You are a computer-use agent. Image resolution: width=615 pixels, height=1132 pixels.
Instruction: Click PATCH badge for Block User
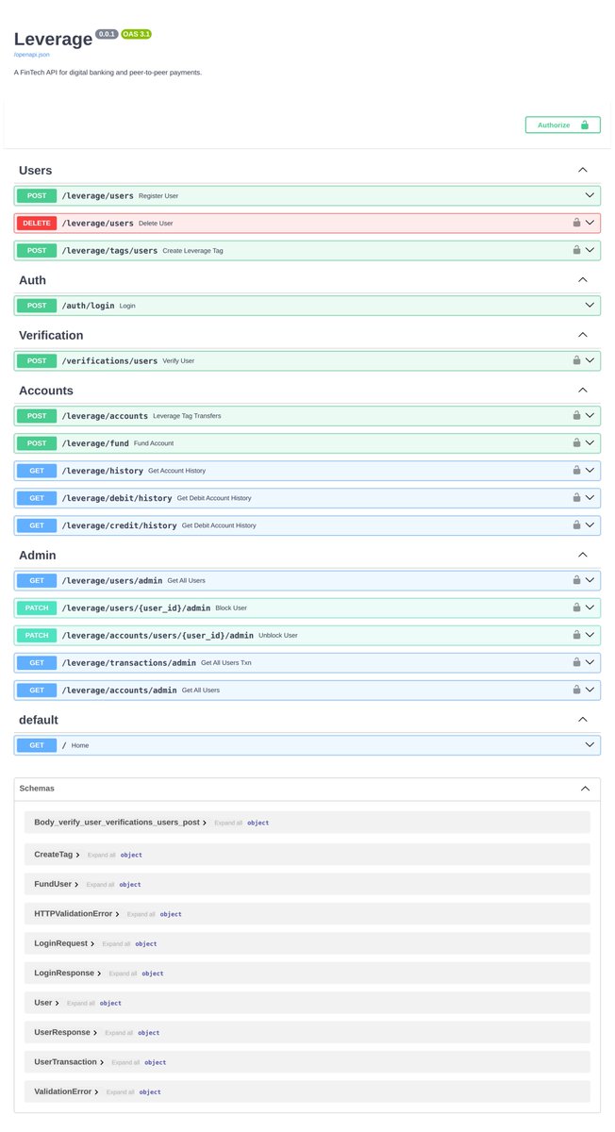point(37,608)
